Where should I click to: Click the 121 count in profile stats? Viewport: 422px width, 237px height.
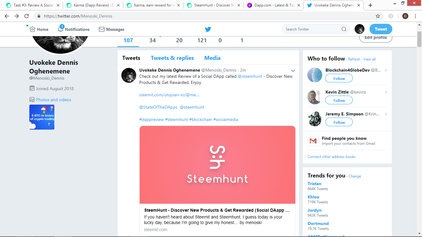coord(202,40)
